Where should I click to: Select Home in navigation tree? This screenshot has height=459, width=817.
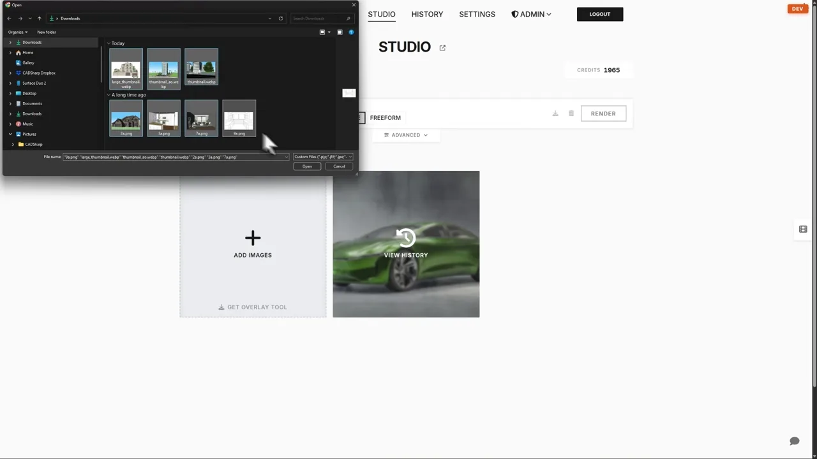[27, 52]
